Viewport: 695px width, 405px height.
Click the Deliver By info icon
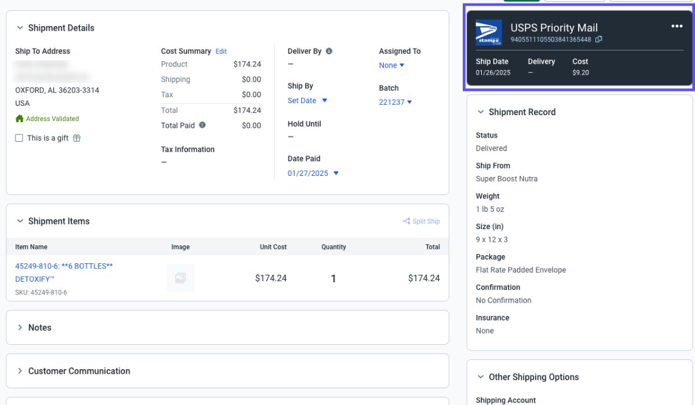click(329, 51)
